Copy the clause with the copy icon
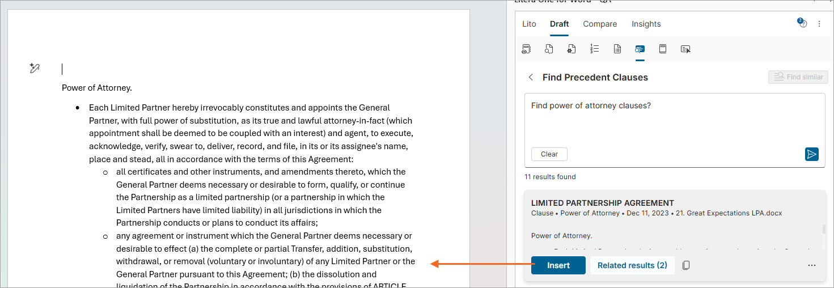 tap(686, 265)
